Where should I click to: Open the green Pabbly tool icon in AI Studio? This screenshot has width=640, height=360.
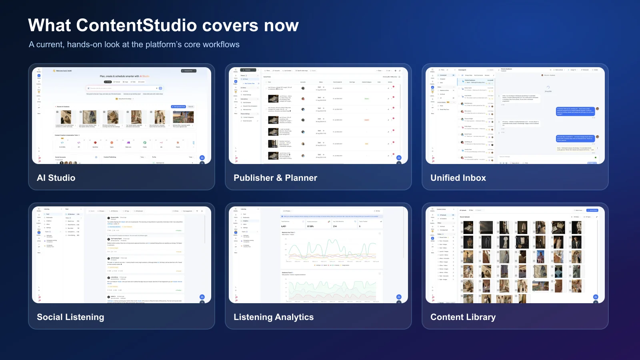[145, 142]
